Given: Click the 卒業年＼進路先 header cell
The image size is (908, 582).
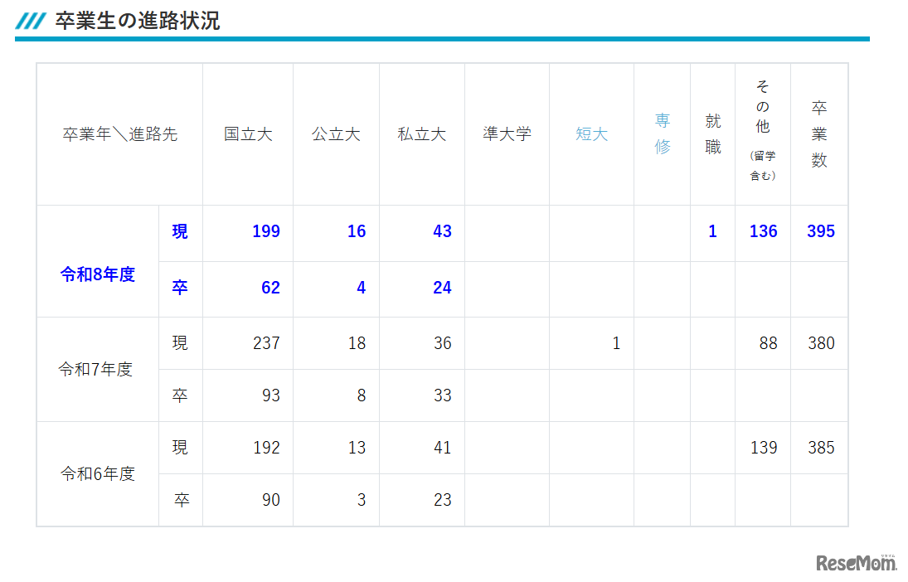Looking at the screenshot, I should point(120,134).
